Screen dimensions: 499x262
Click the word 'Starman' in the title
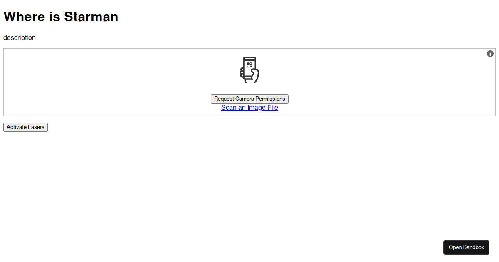tap(91, 17)
